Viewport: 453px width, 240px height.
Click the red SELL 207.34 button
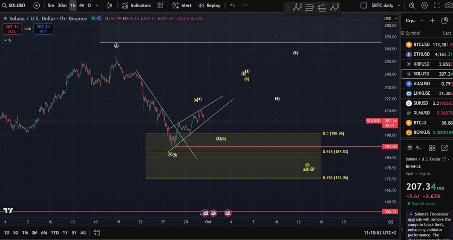12,29
